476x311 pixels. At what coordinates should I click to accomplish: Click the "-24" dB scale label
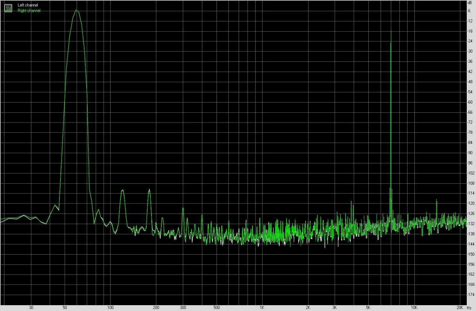(x=470, y=41)
